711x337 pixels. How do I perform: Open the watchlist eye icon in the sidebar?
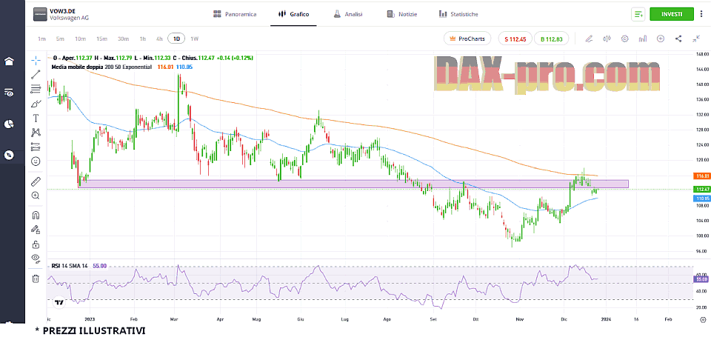9,93
